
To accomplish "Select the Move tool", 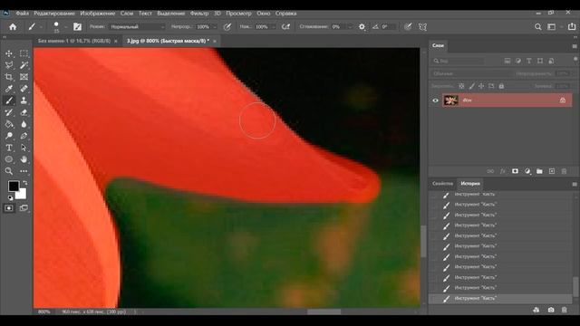I will 9,53.
